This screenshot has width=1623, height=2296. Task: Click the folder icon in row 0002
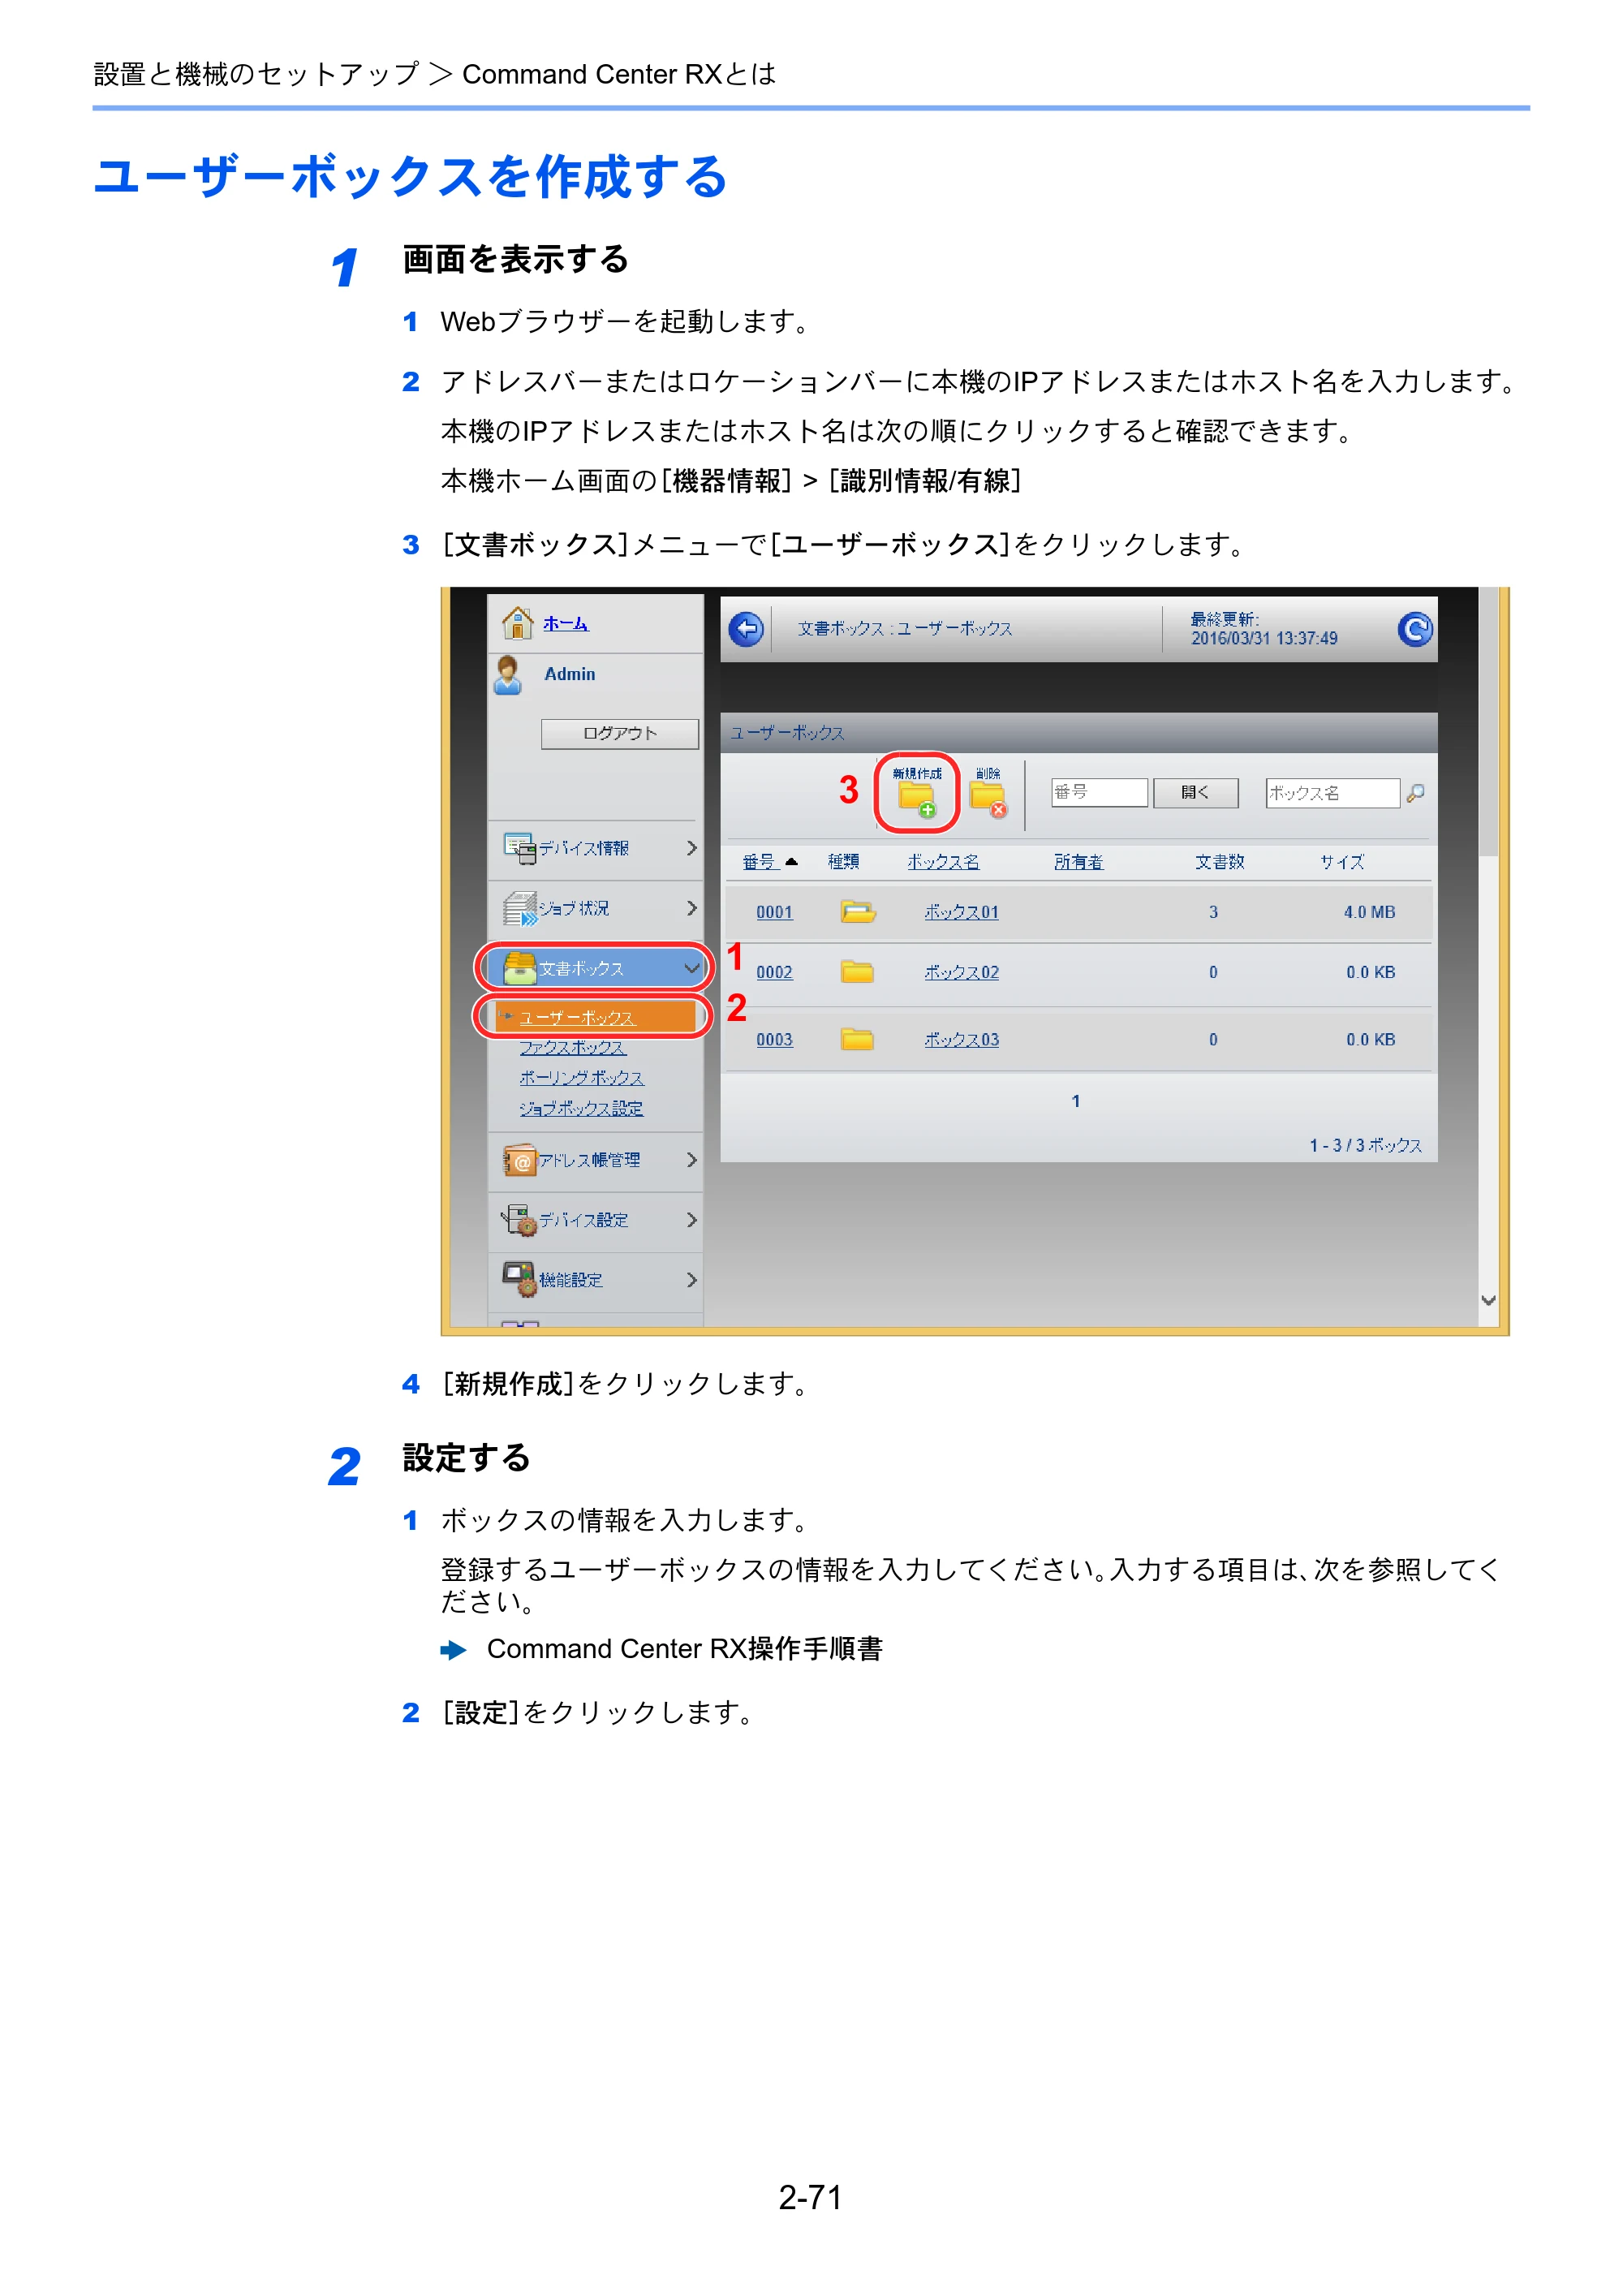(857, 972)
